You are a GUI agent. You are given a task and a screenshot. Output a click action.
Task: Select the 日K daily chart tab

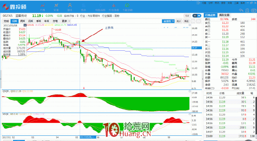(15, 21)
